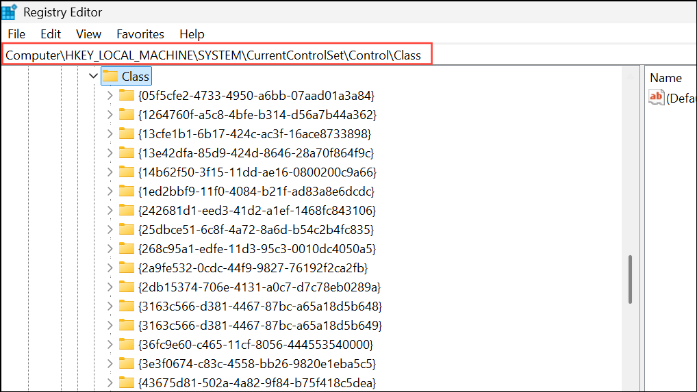Open the Help menu
The image size is (697, 392).
coord(192,34)
